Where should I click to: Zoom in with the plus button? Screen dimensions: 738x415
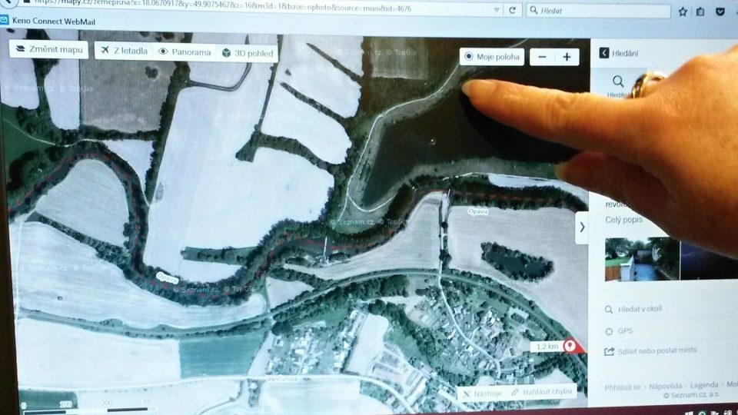tap(567, 57)
